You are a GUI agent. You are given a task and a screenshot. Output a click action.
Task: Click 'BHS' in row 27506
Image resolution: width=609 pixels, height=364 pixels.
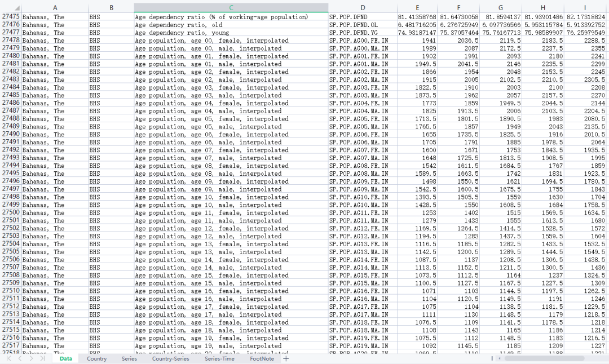[x=111, y=260]
